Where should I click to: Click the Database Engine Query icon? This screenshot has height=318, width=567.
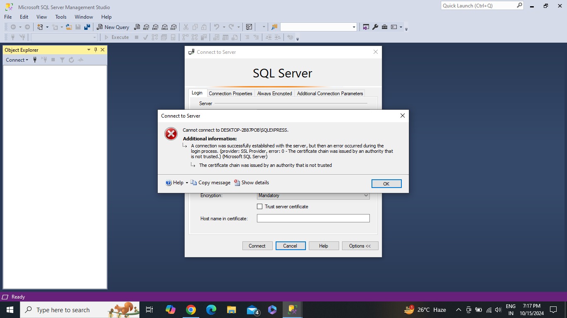[137, 27]
